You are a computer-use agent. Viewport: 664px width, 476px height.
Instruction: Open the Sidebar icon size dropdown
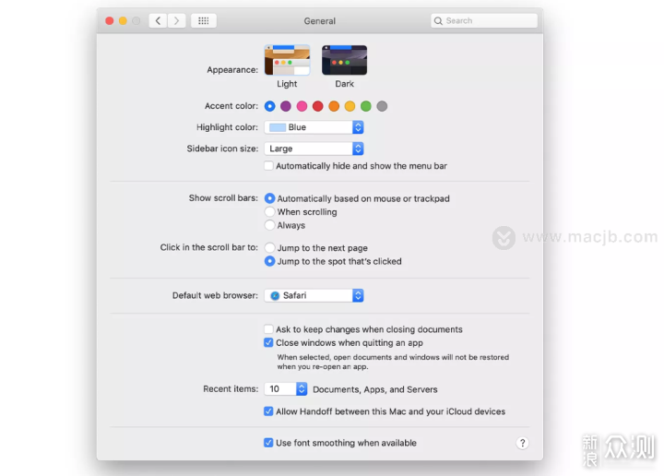[314, 149]
